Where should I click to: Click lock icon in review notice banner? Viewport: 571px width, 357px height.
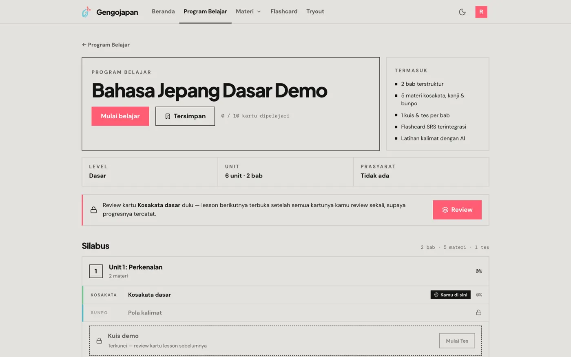point(94,210)
